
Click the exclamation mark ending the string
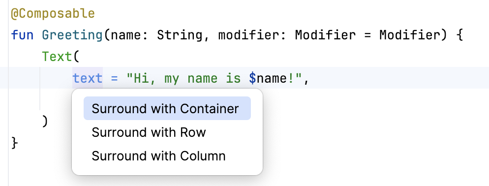click(291, 78)
